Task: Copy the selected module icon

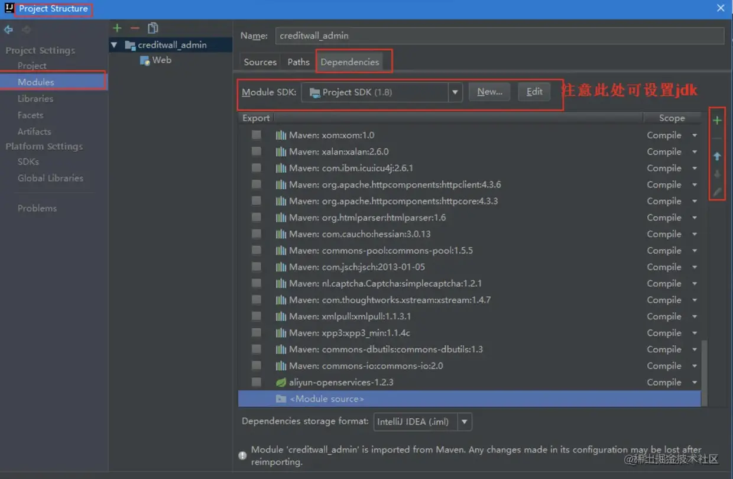Action: point(153,28)
